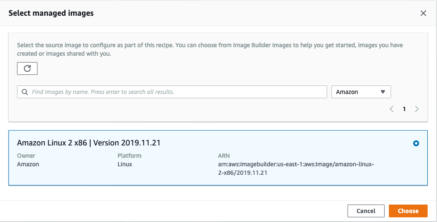
Task: Focus the Find images by name field
Action: (172, 92)
